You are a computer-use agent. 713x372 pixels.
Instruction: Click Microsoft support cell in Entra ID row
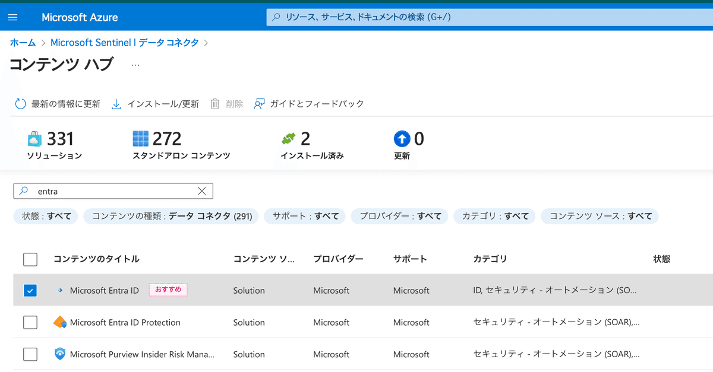[411, 291]
